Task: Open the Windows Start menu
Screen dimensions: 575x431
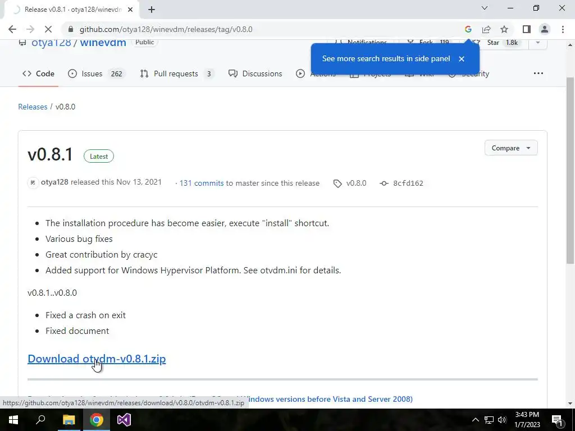Action: (x=13, y=420)
